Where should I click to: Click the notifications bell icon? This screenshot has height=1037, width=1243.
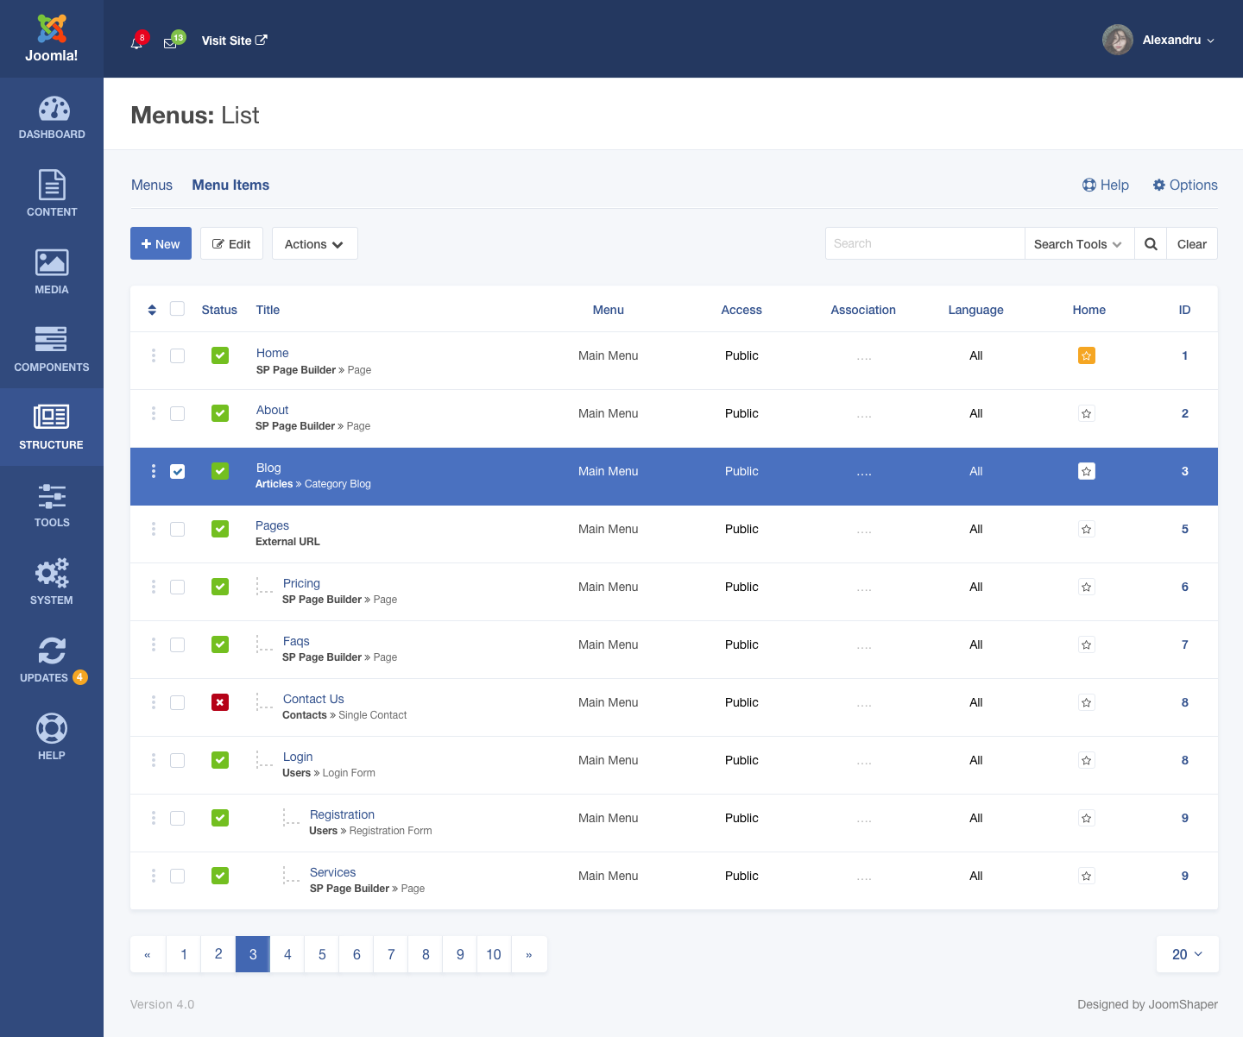pos(136,42)
